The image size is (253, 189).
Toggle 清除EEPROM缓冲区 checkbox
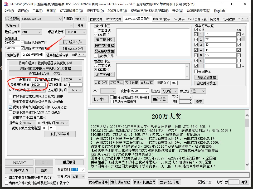tap(23, 48)
